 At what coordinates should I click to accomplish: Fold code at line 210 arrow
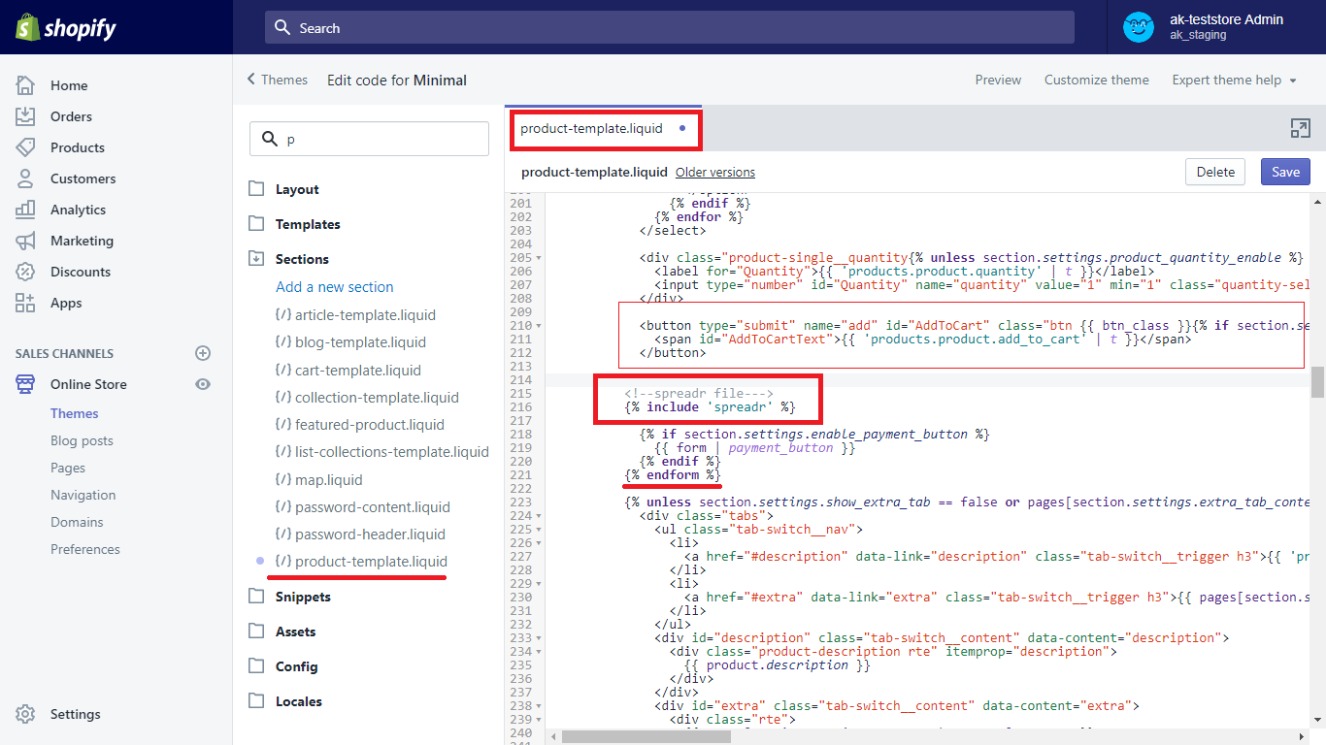click(x=539, y=326)
